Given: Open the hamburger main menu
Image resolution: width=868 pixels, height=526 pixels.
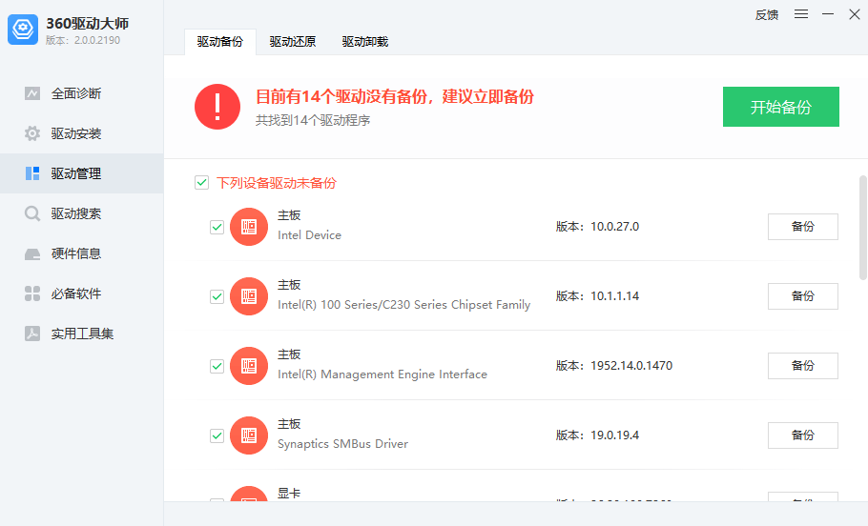Looking at the screenshot, I should 801,14.
